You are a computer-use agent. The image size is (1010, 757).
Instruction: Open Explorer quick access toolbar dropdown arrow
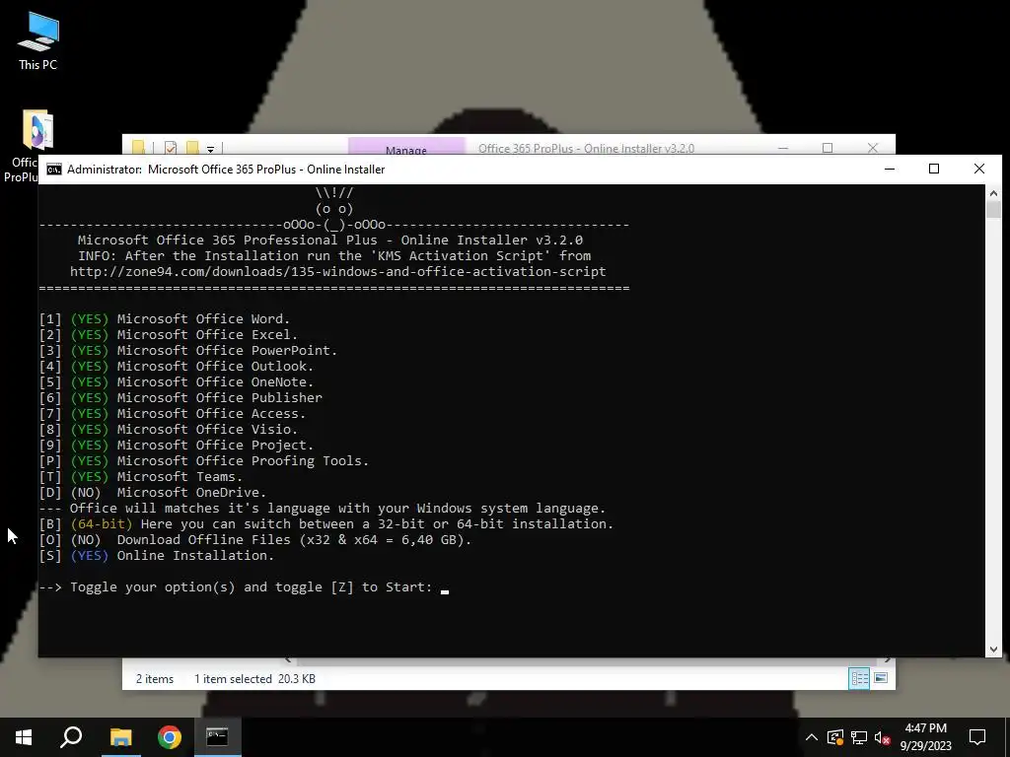[x=210, y=150]
